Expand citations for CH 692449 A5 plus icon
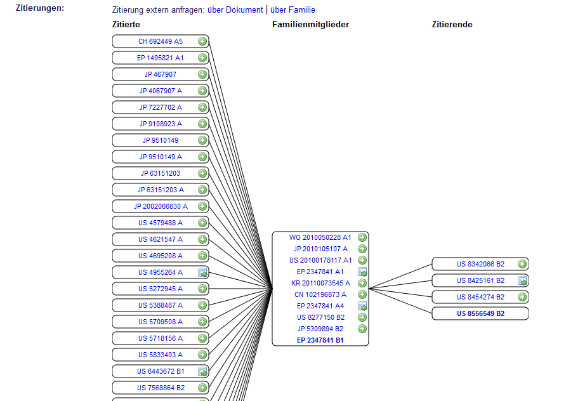Image resolution: width=566 pixels, height=401 pixels. point(202,41)
